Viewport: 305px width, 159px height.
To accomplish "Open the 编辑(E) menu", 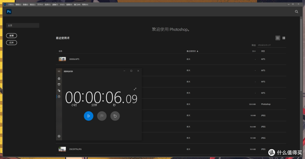I will click(x=18, y=5).
